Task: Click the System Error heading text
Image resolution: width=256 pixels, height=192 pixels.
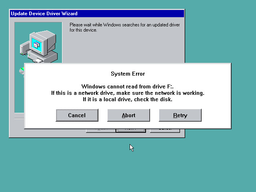Action: [128, 74]
